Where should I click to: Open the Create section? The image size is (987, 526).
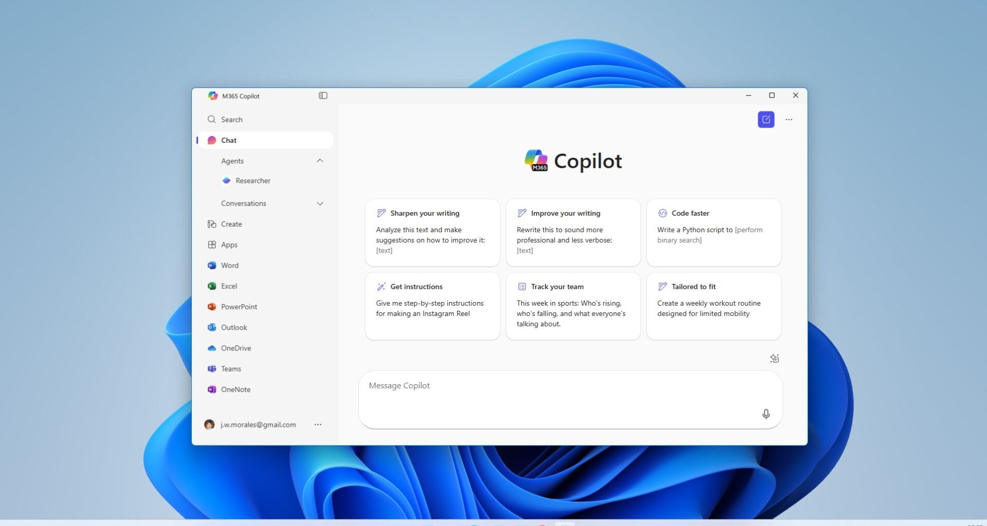pos(231,223)
